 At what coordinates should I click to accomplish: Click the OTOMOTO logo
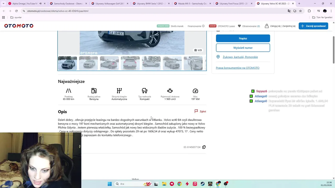(19, 26)
